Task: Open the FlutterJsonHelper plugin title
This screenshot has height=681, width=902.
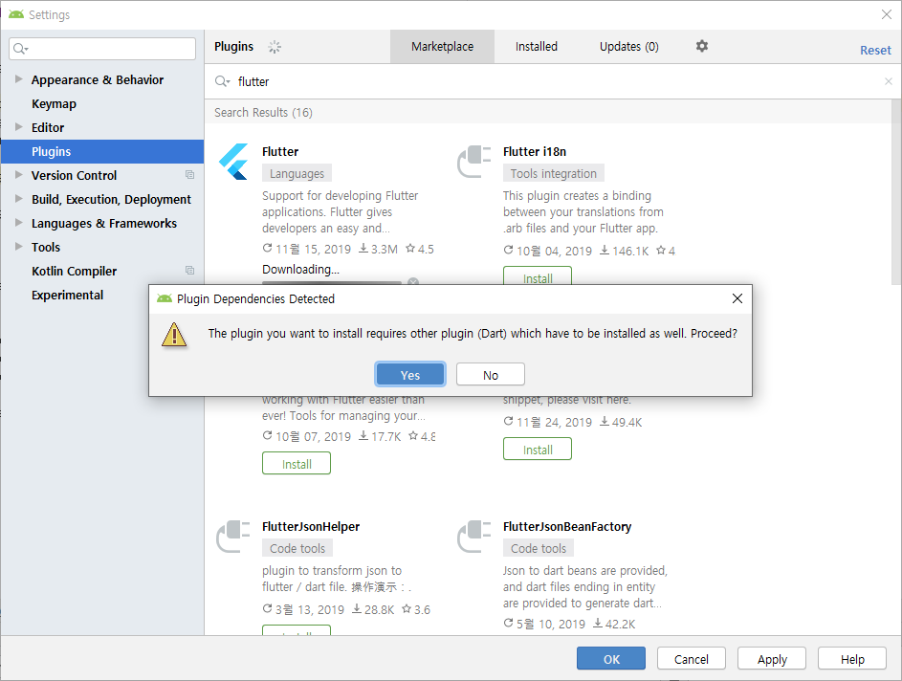Action: pos(311,527)
